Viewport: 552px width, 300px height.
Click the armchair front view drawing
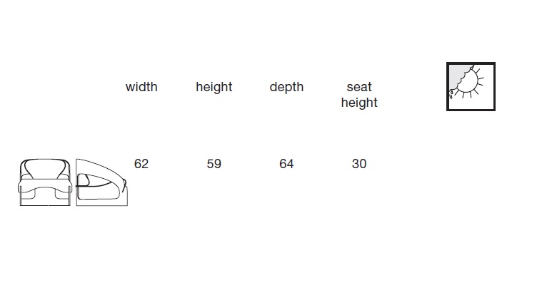(45, 182)
